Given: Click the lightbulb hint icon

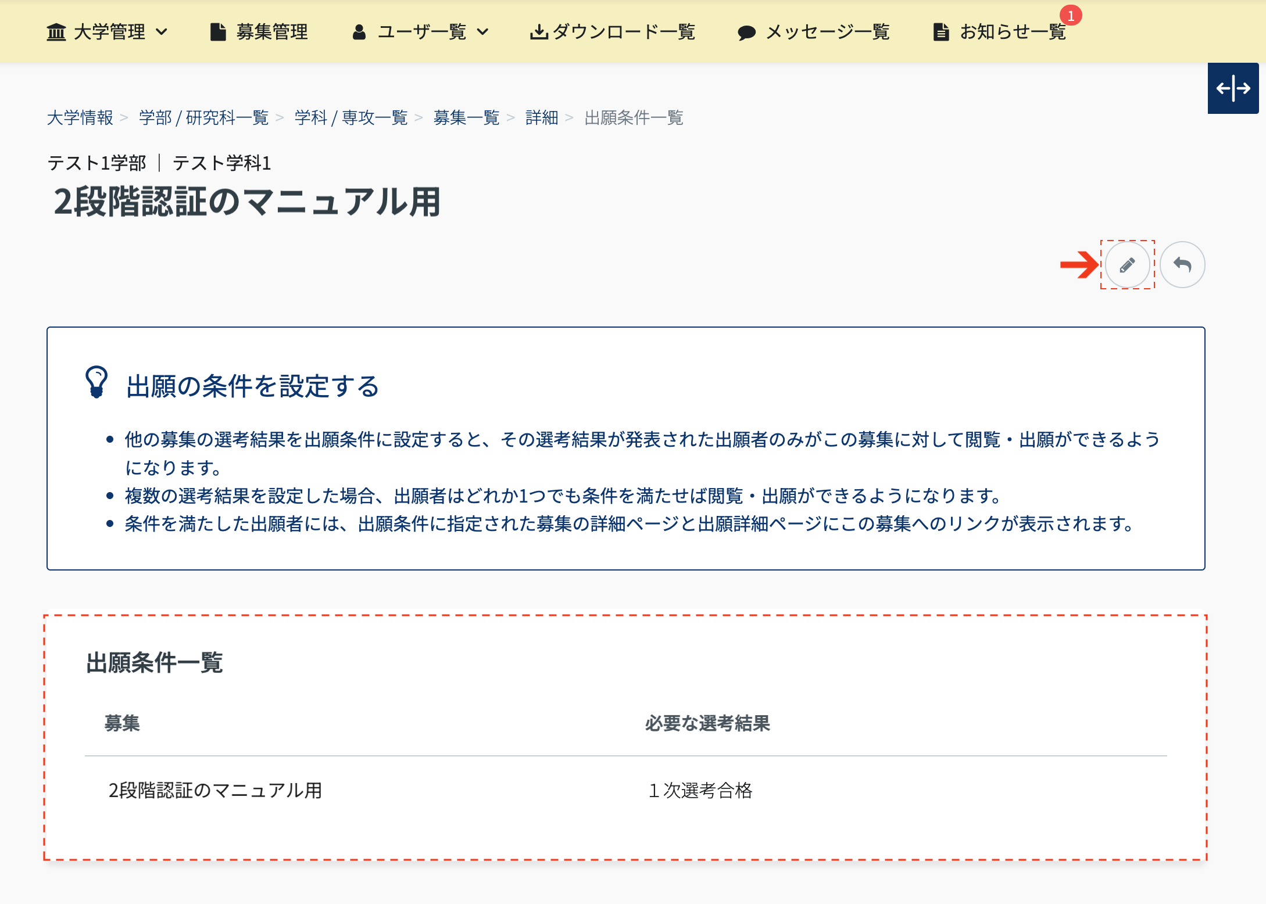Looking at the screenshot, I should point(96,382).
